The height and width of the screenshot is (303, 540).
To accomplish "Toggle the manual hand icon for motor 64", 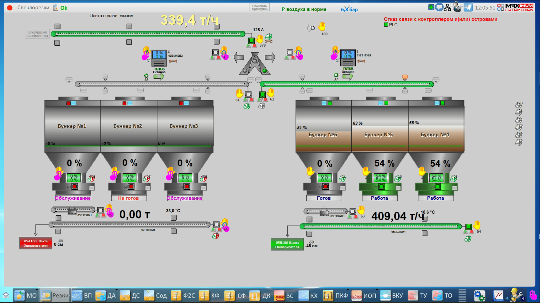I will 477,225.
